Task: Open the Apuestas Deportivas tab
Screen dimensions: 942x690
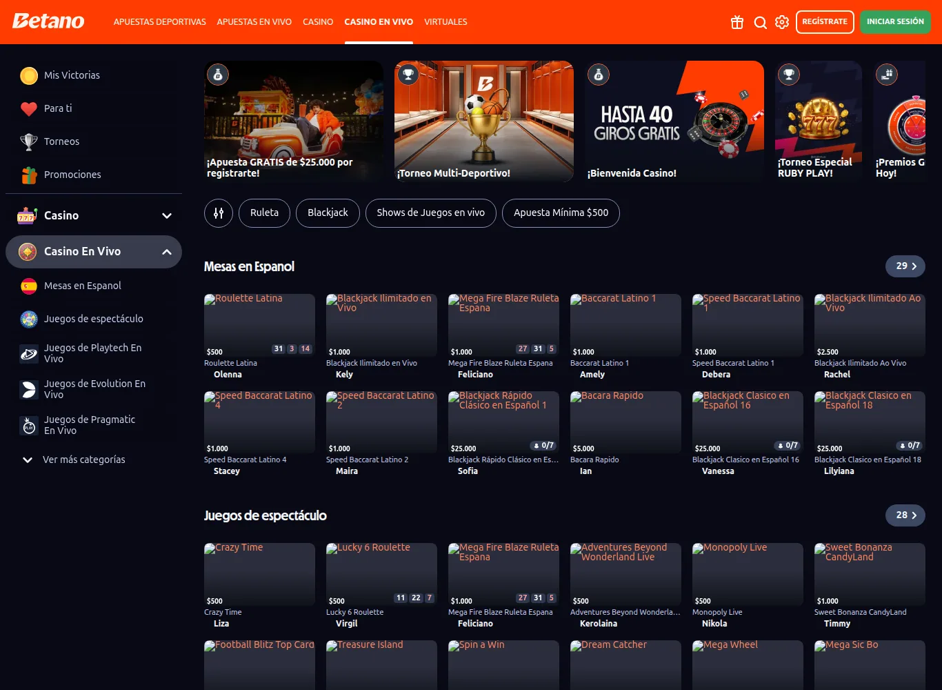Action: [160, 22]
